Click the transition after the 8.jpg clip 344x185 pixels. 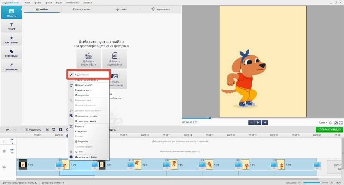[317, 165]
